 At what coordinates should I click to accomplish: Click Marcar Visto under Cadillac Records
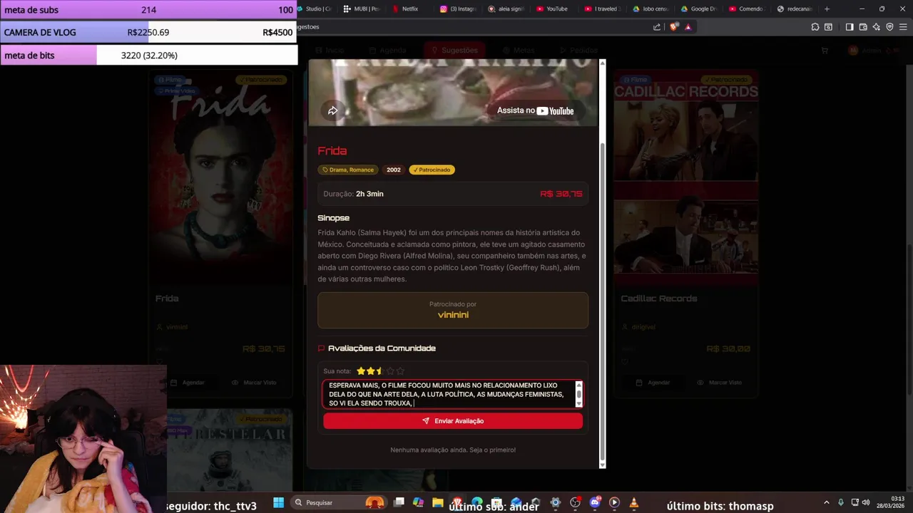coord(719,383)
